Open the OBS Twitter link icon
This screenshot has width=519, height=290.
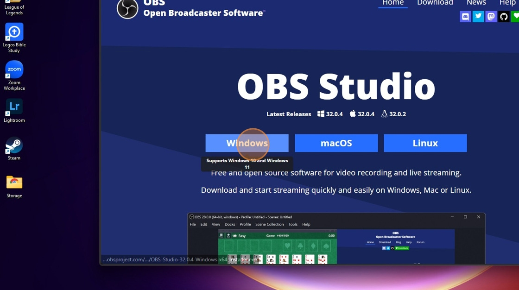478,16
